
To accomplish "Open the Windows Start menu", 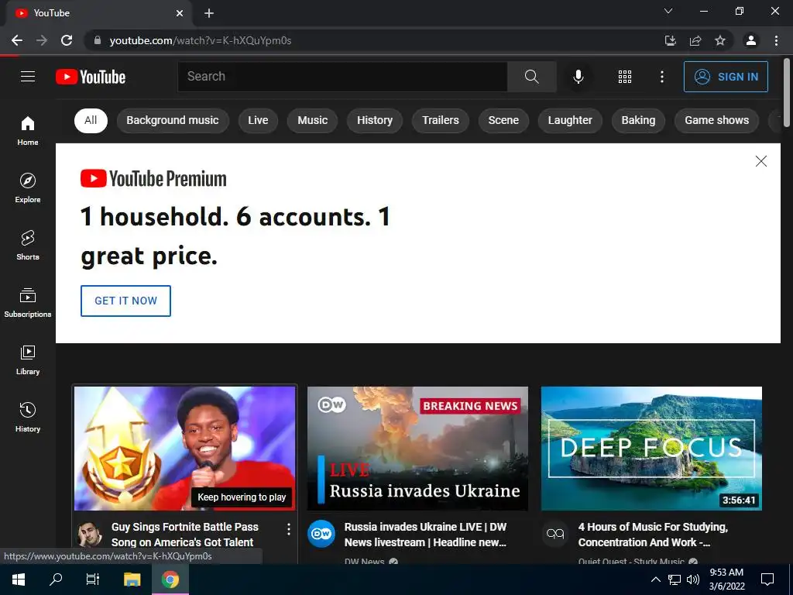I will [x=19, y=580].
